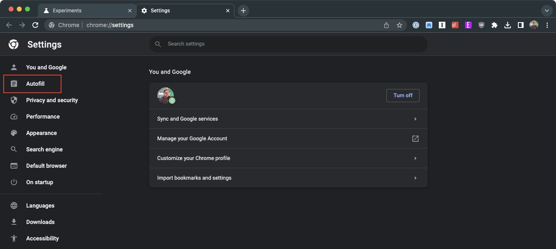
Task: Open a new tab with plus button
Action: click(243, 11)
